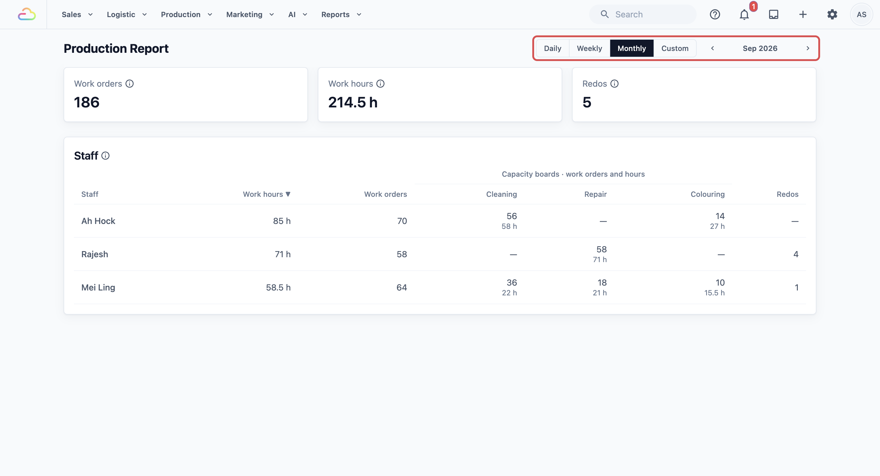Click the plus add icon

click(803, 14)
